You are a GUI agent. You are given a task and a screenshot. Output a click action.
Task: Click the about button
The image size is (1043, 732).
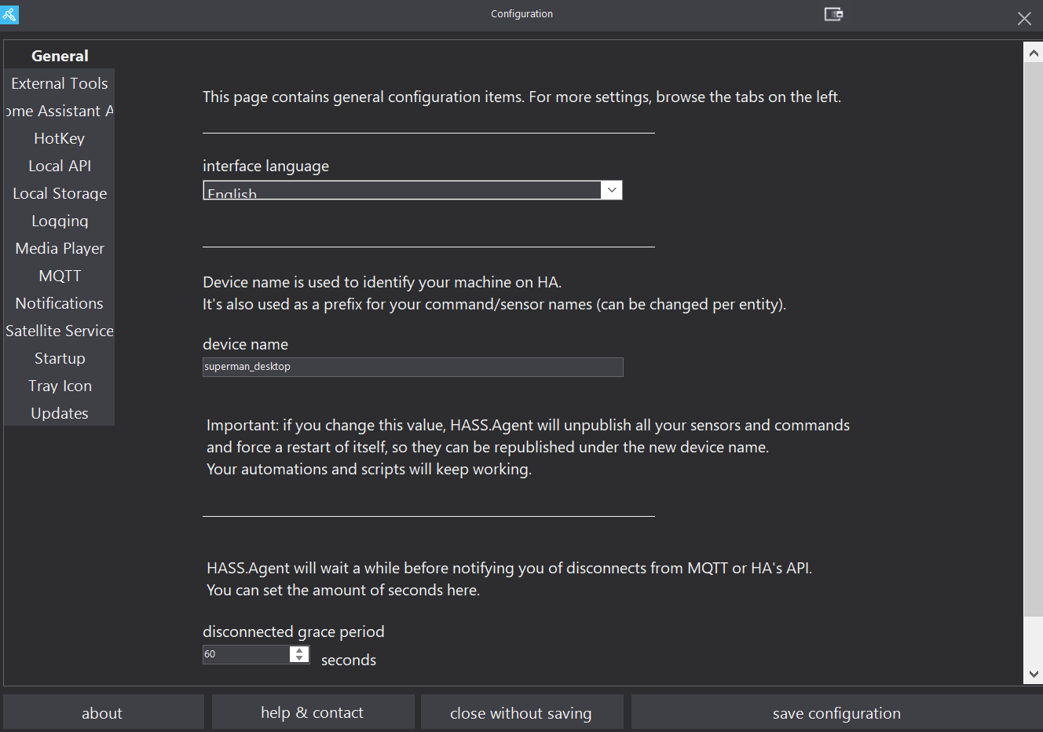[x=102, y=712]
